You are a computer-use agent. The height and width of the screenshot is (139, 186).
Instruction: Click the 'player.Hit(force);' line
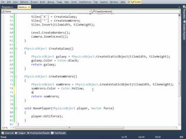[47, 116]
